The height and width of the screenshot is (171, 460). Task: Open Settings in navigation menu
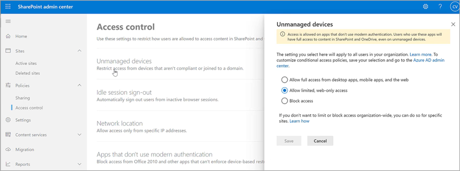pos(23,120)
